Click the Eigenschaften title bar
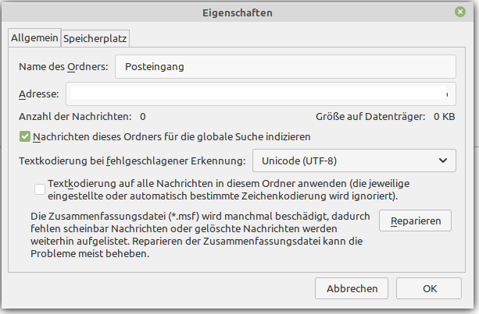This screenshot has height=314, width=479. point(239,12)
